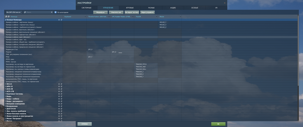Switch to the VR tab
303x127 pixels.
tap(216, 8)
